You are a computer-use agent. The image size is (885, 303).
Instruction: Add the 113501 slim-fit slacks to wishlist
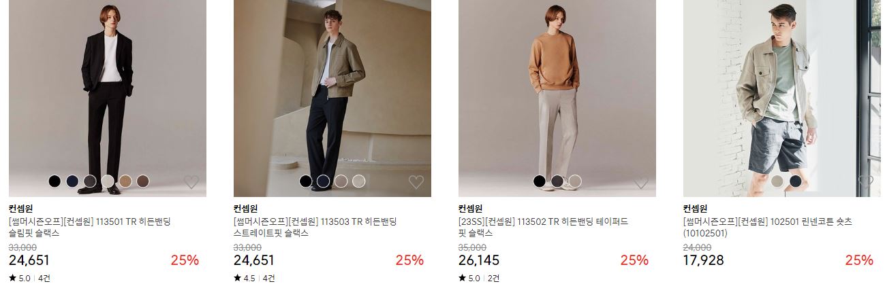[x=191, y=182]
